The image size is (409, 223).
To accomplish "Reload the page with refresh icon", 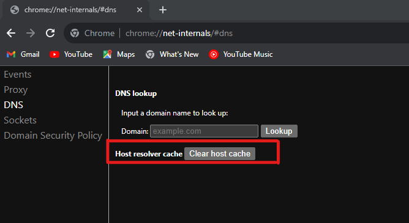I will 50,33.
